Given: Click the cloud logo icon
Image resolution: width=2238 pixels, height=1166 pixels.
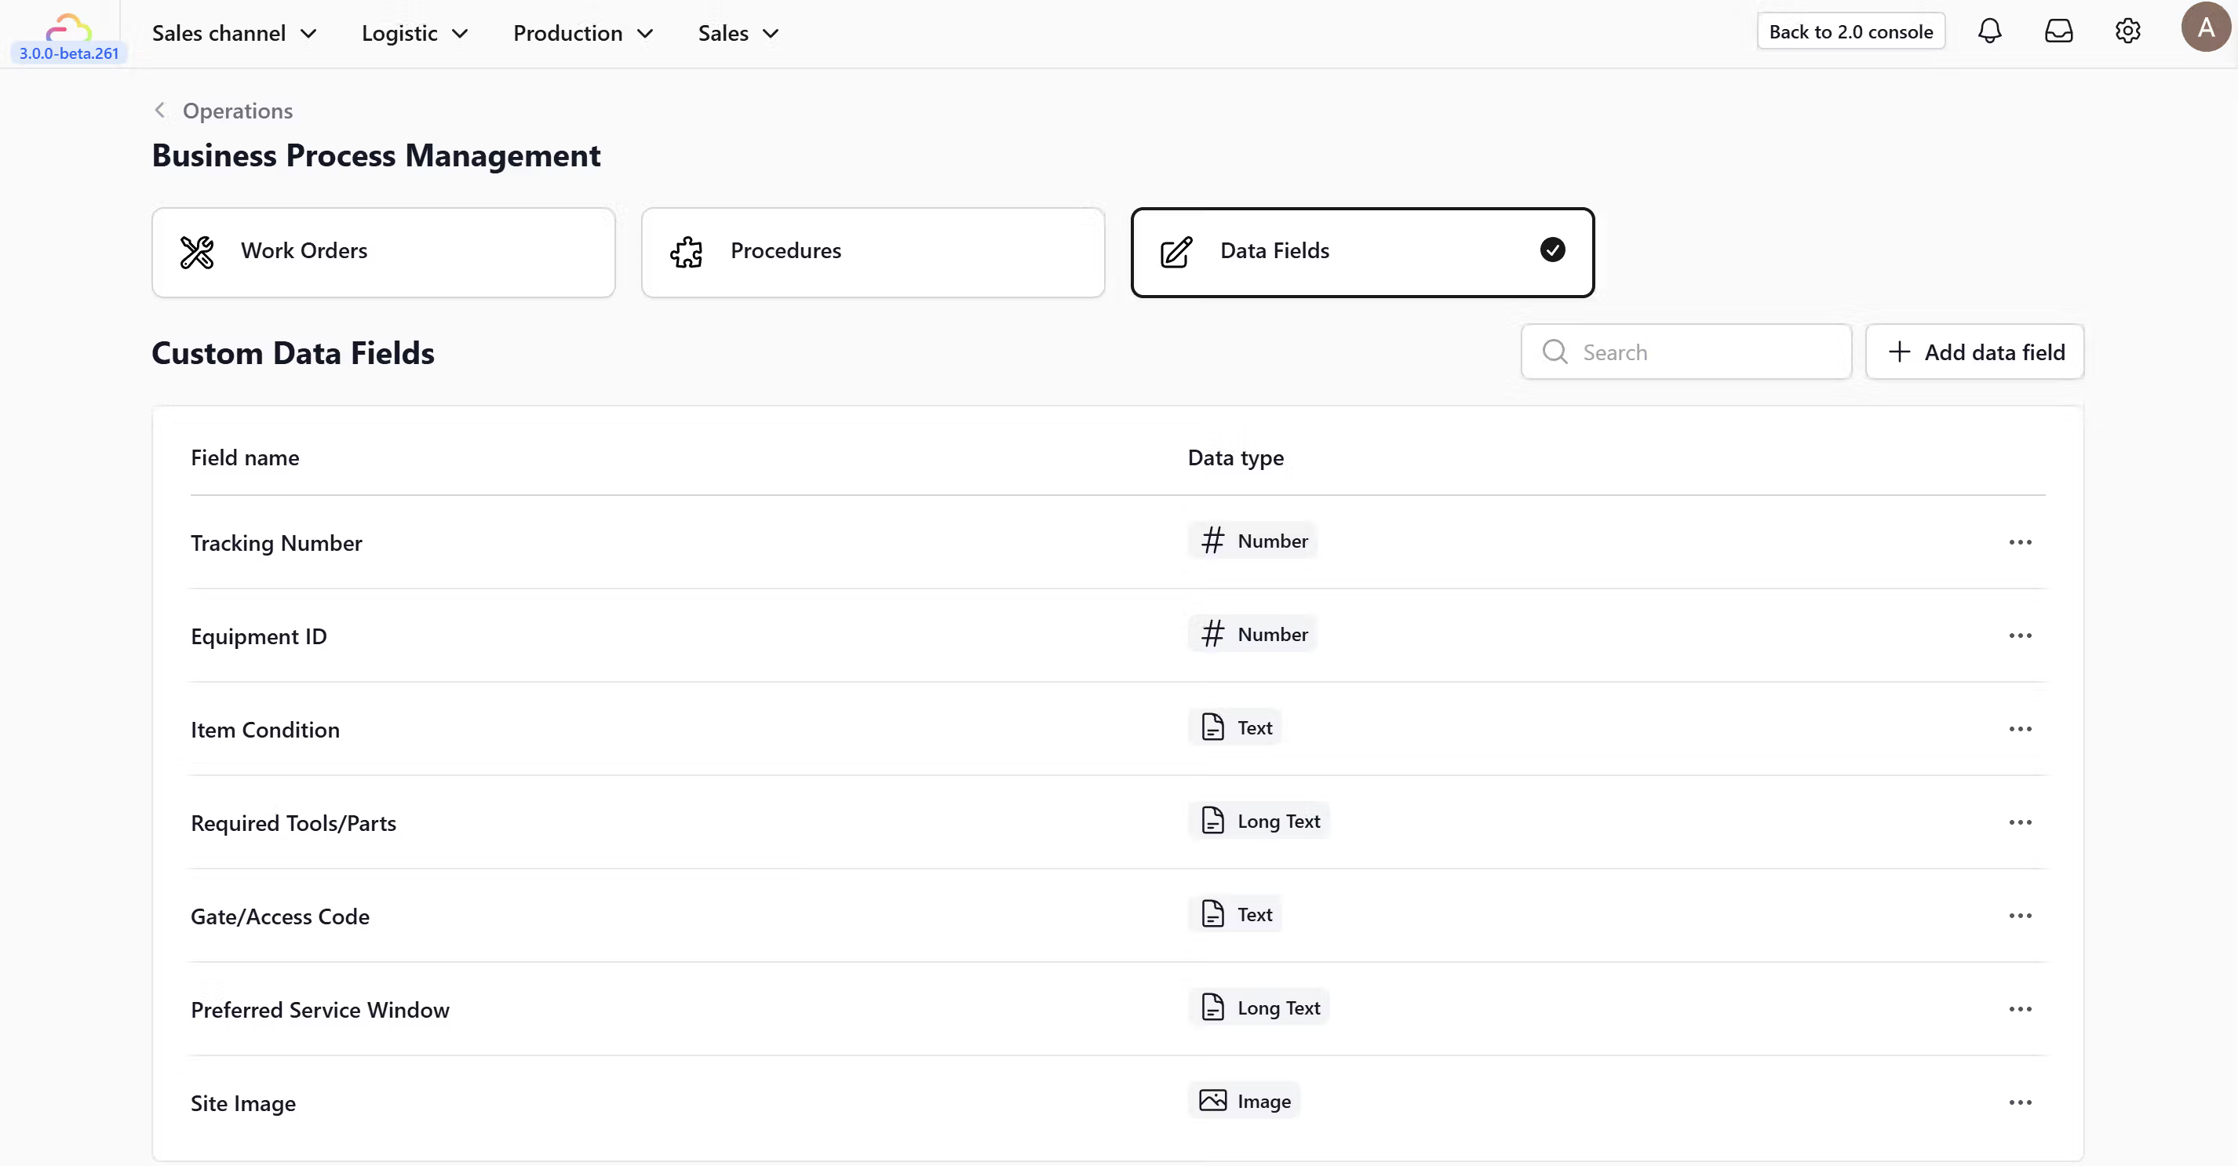Looking at the screenshot, I should pyautogui.click(x=68, y=27).
